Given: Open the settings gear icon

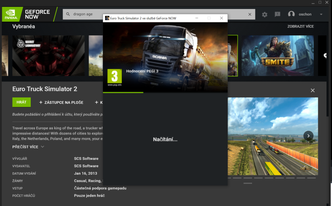Looking at the screenshot, I should (x=265, y=14).
